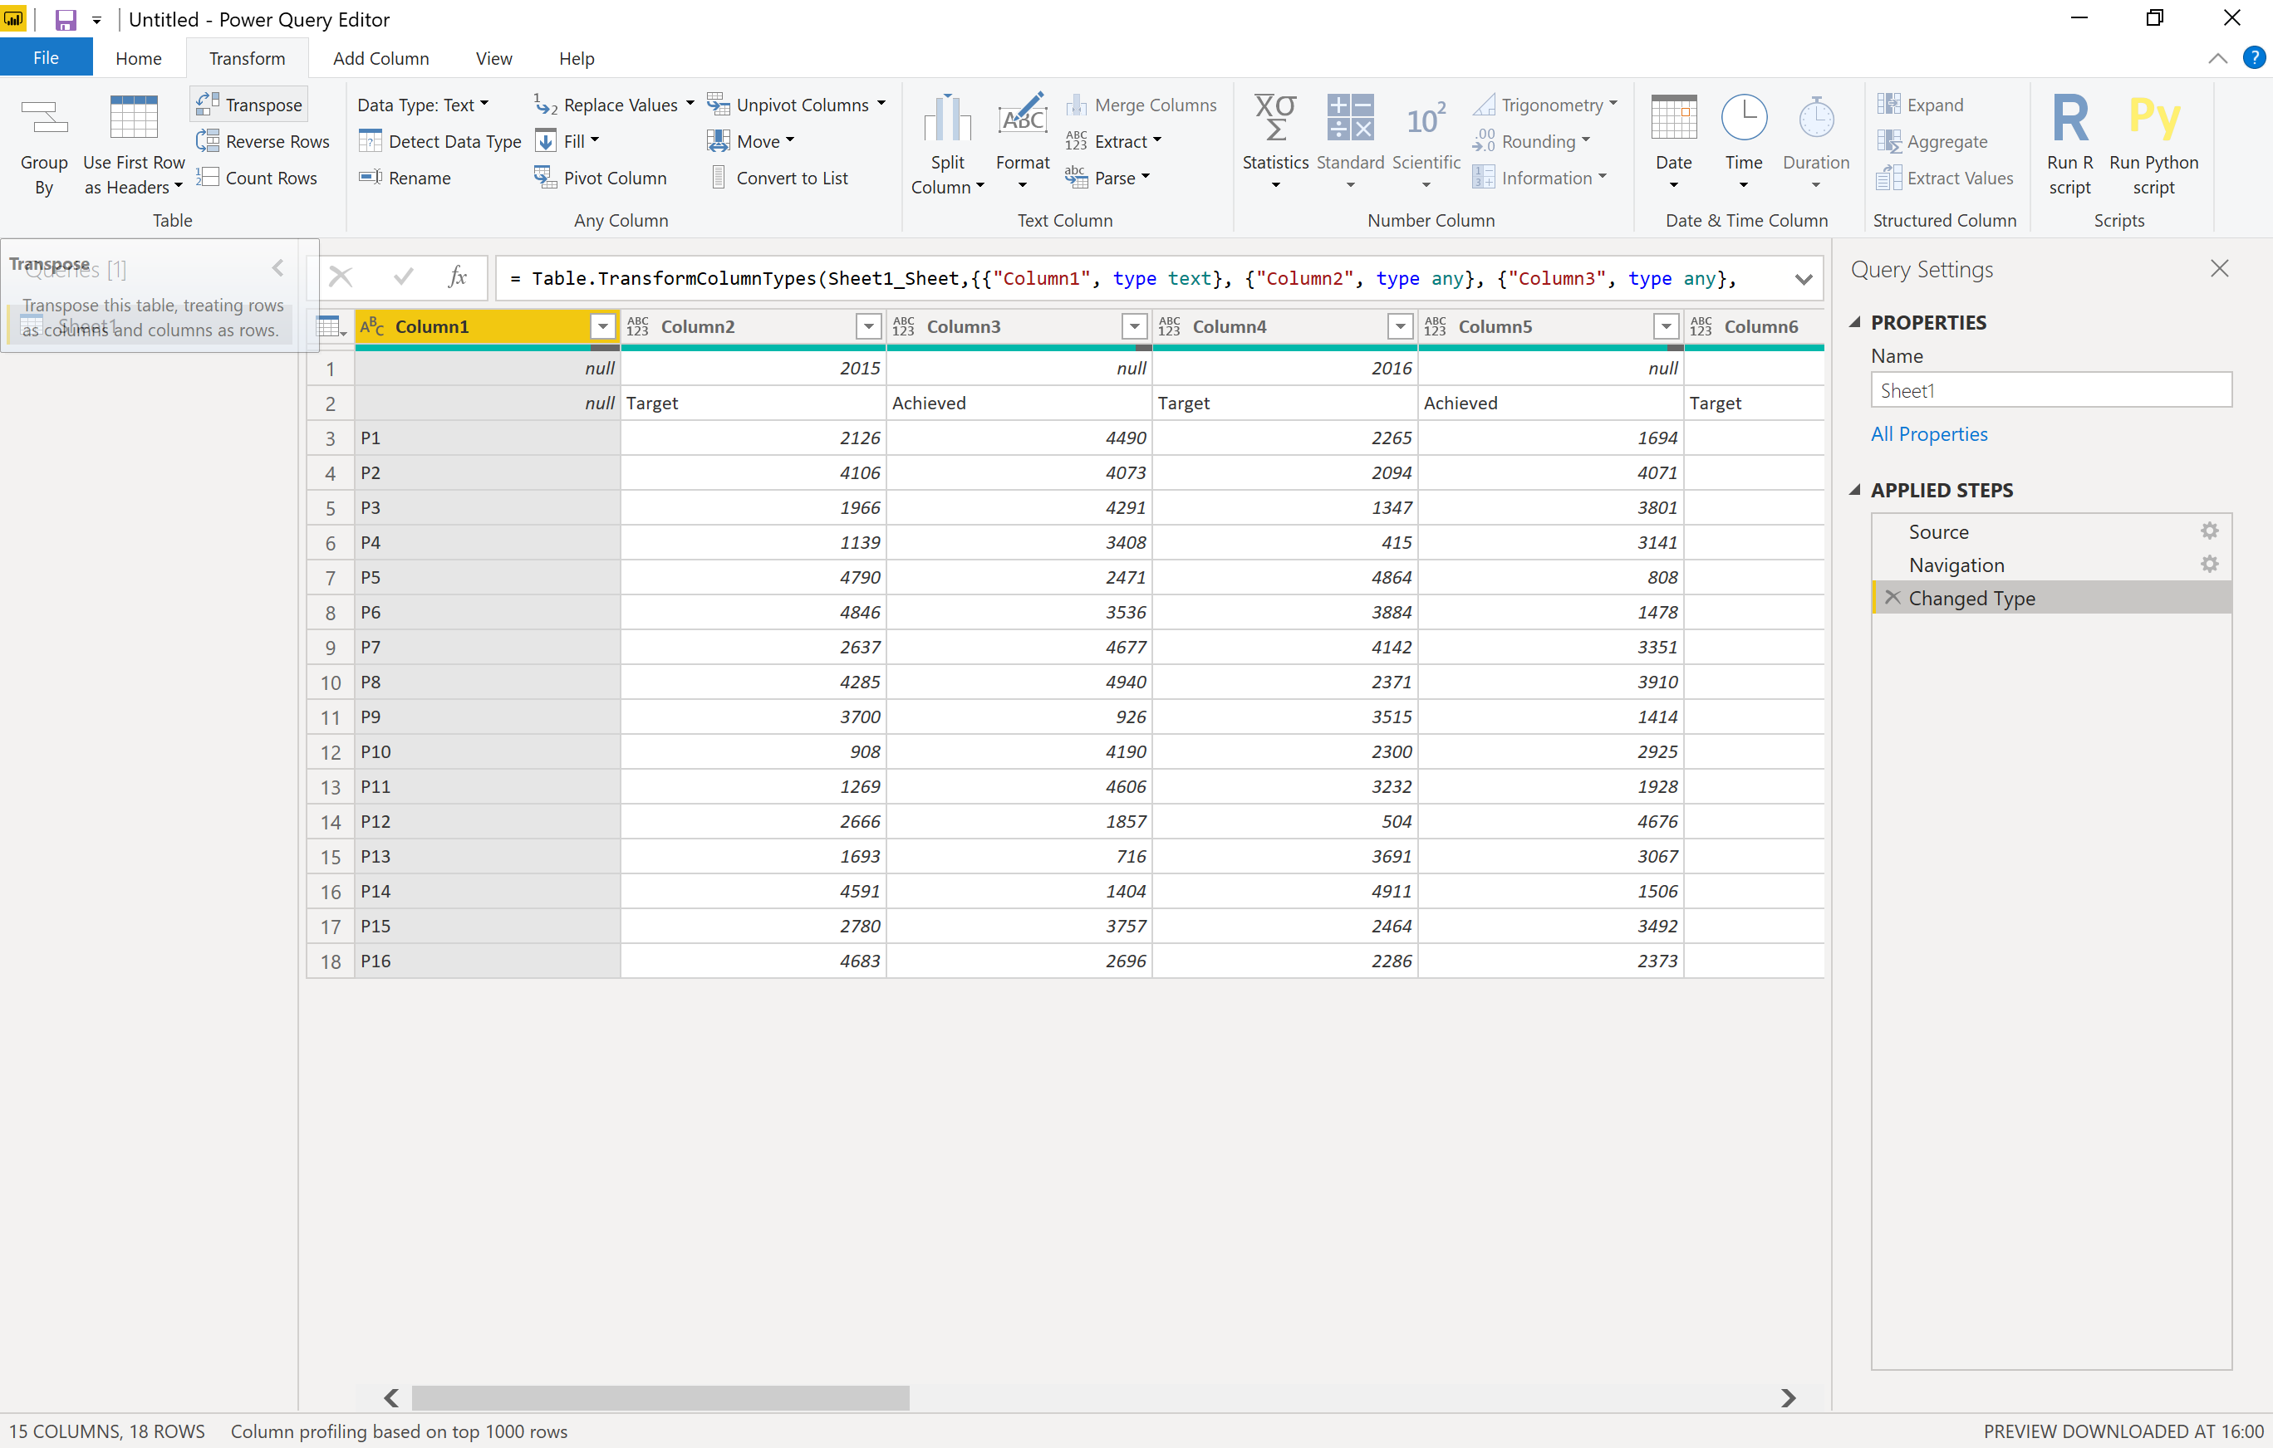This screenshot has height=1448, width=2273.
Task: Open the Split Column dropdown
Action: pyautogui.click(x=948, y=145)
